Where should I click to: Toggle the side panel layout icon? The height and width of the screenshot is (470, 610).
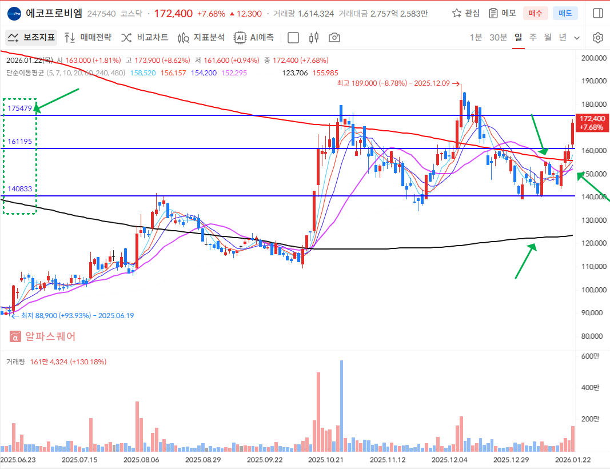pos(598,13)
